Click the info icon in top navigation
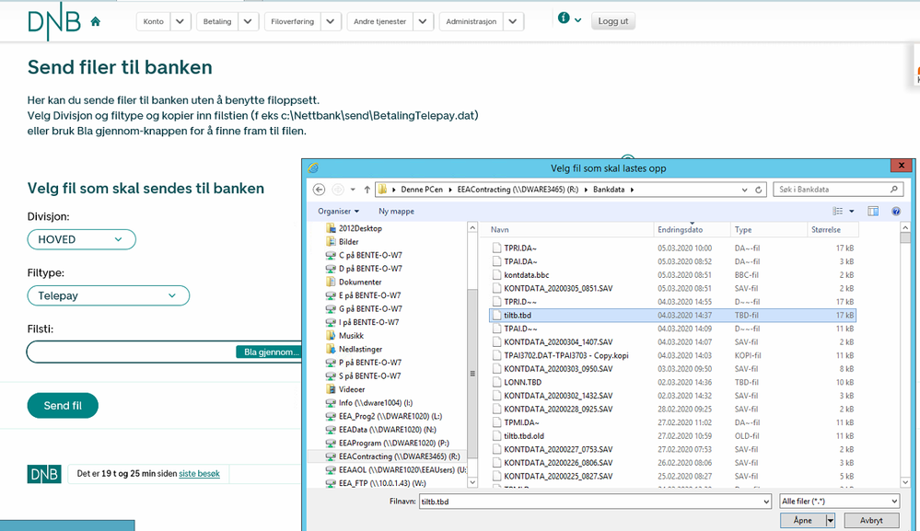920x531 pixels. click(564, 18)
